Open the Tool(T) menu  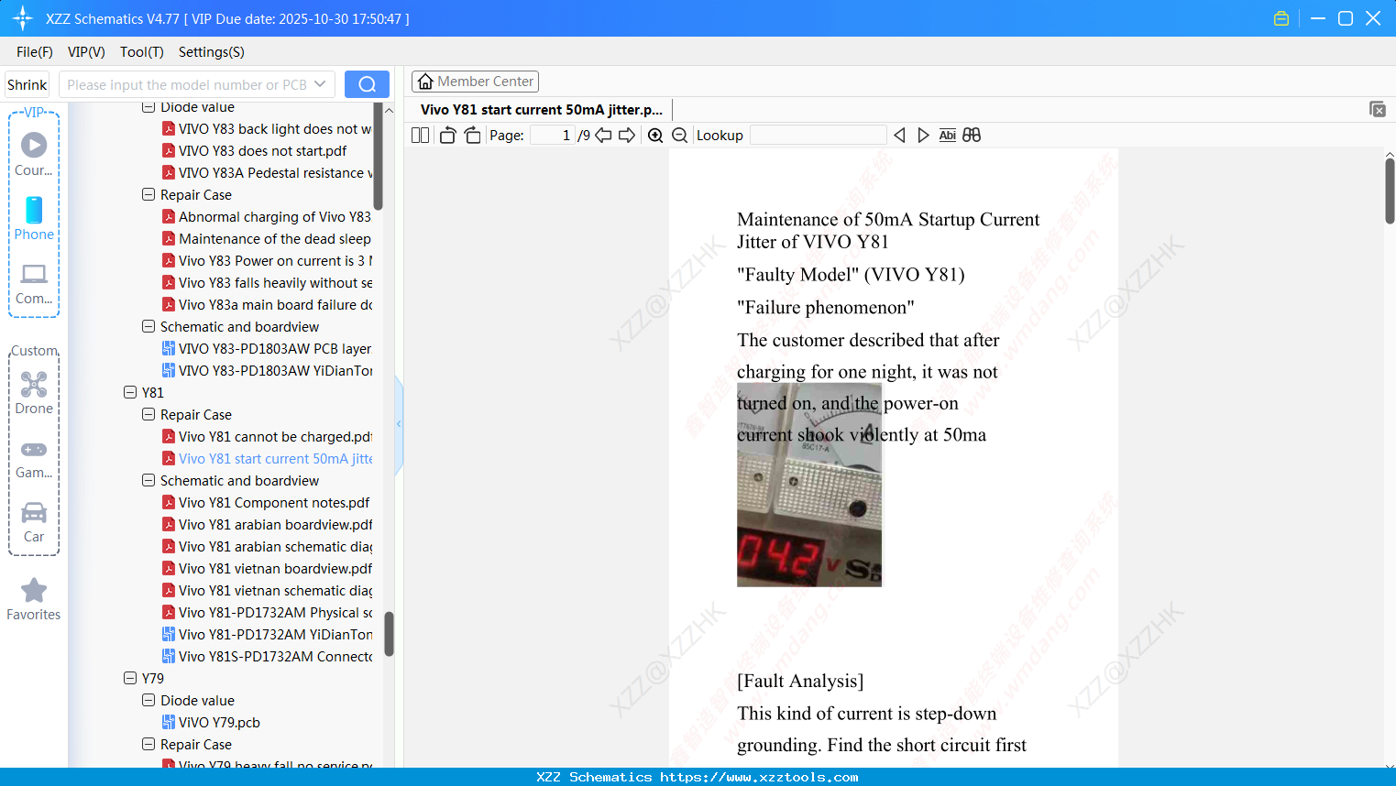coord(141,52)
